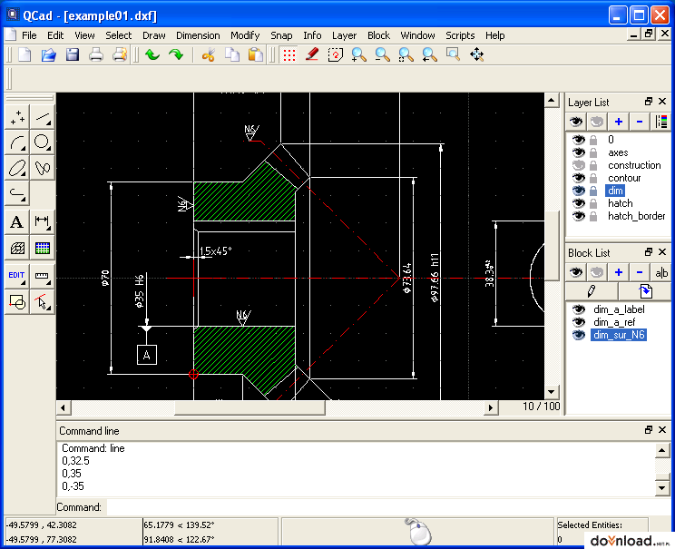Viewport: 675px width, 549px height.
Task: Undo last action with green arrow
Action: [152, 54]
